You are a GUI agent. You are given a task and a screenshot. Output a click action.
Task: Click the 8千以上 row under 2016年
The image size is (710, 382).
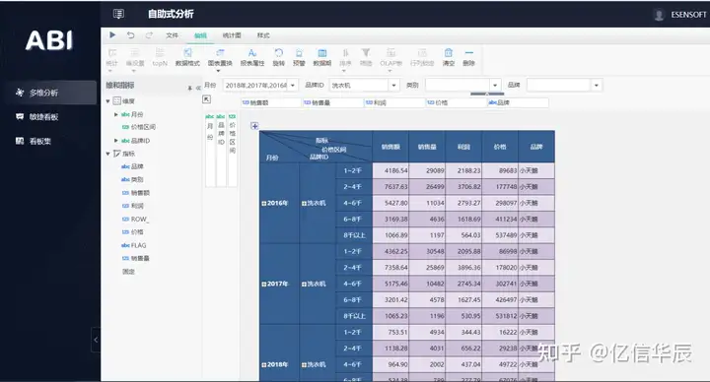tap(354, 235)
